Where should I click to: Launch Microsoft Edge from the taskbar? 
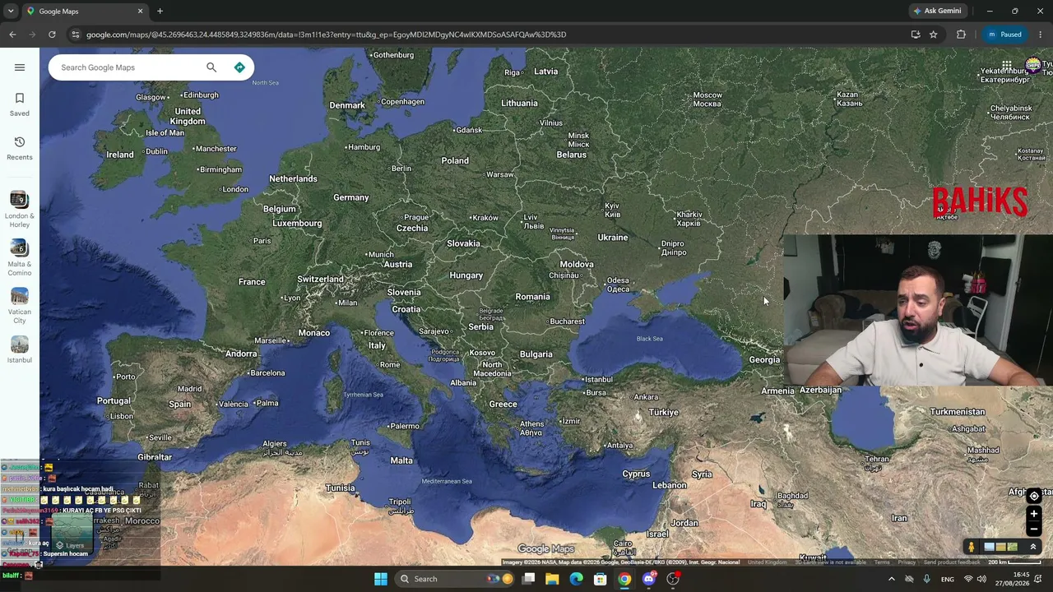click(576, 579)
